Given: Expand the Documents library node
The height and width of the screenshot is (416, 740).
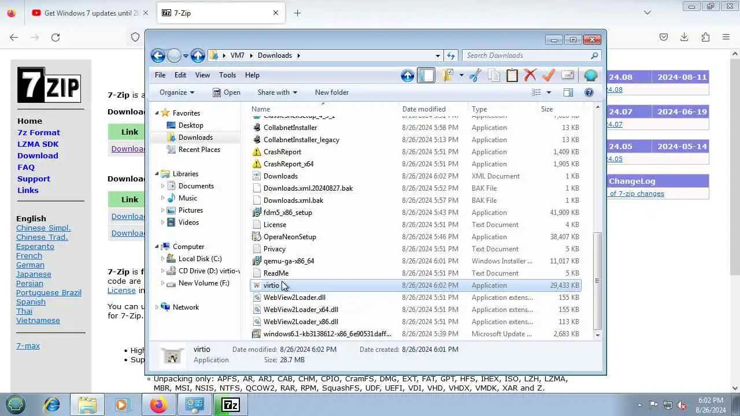Looking at the screenshot, I should [x=163, y=186].
